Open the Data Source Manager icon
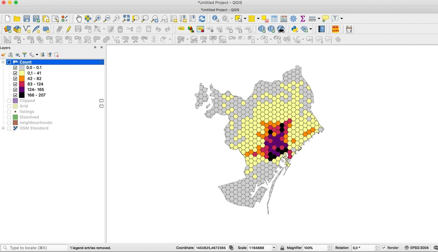Screen dimensions: 438x252 (x=8, y=29)
